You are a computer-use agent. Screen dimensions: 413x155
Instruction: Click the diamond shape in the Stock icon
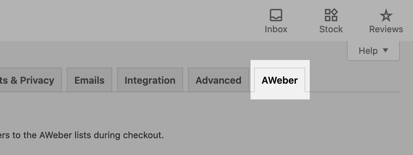[x=335, y=12]
